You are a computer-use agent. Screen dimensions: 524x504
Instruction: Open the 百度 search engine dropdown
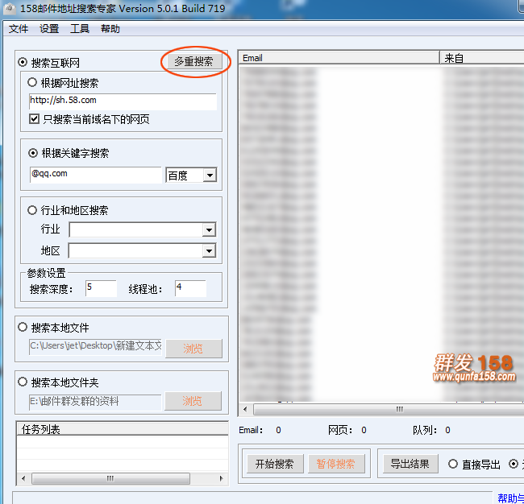click(210, 175)
